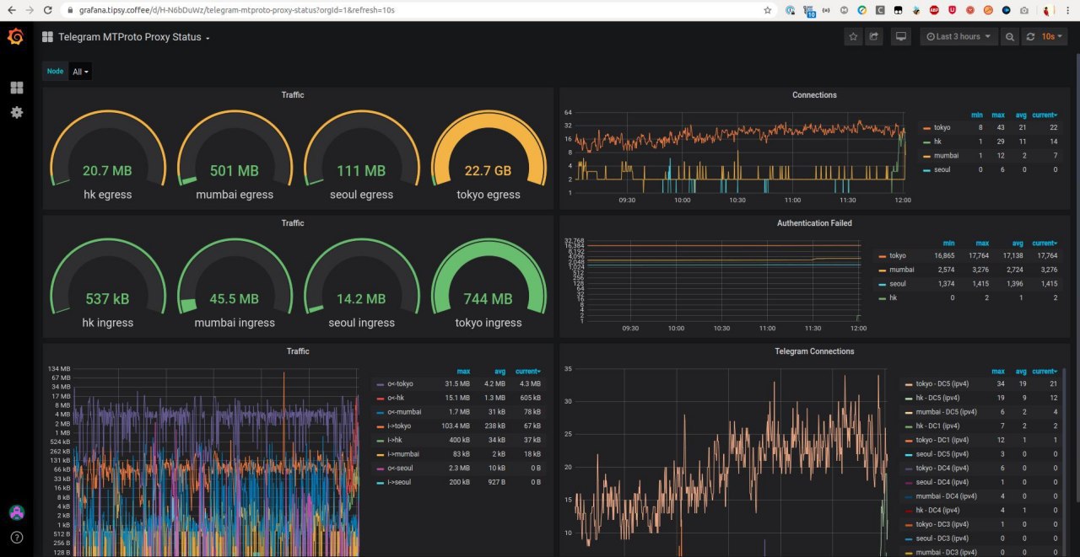Toggle o<-tokyo series in Traffic legend
The height and width of the screenshot is (557, 1080).
coord(400,383)
